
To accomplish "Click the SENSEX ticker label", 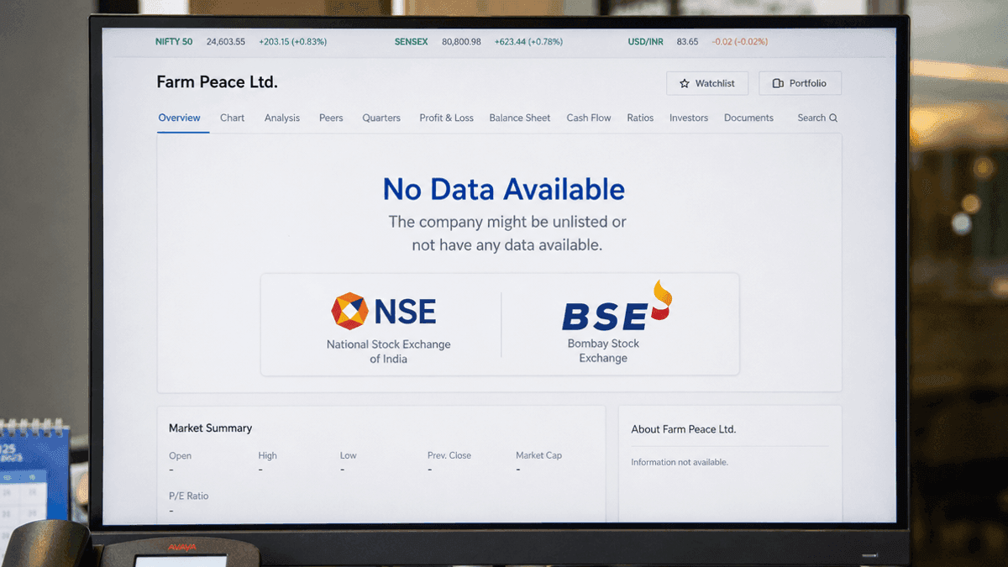I will (412, 41).
